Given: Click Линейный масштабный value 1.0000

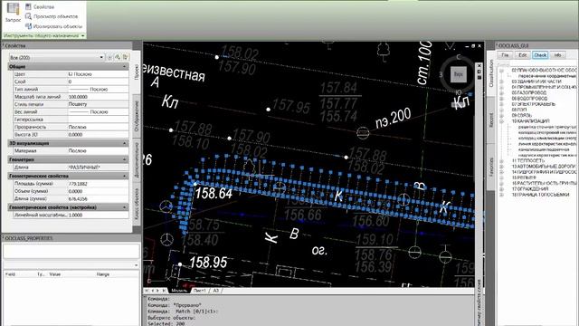Looking at the screenshot, I should tap(99, 215).
